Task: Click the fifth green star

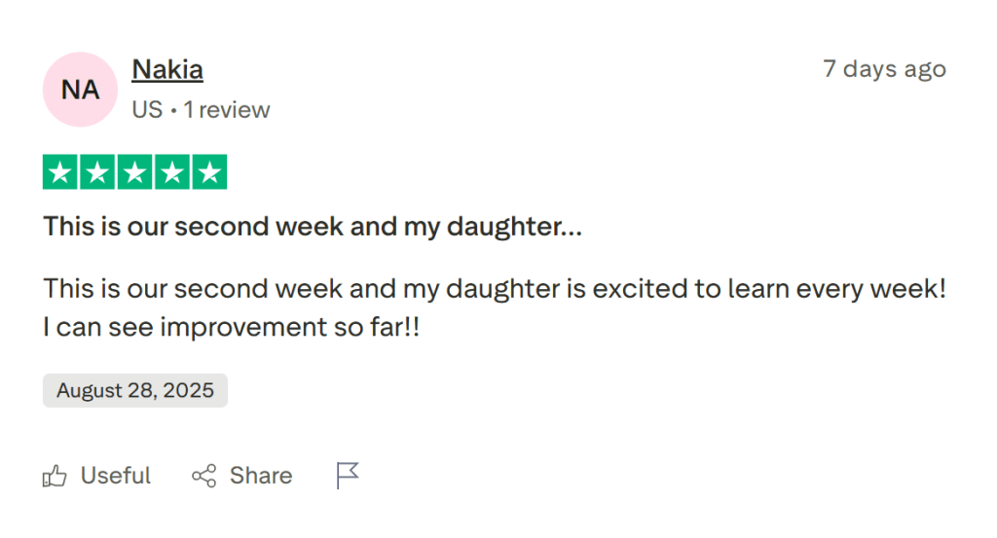Action: (x=208, y=172)
